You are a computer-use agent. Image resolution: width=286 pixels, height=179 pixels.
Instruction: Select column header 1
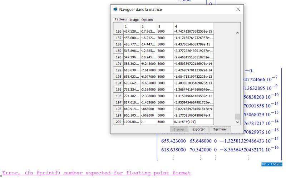pyautogui.click(x=132, y=26)
